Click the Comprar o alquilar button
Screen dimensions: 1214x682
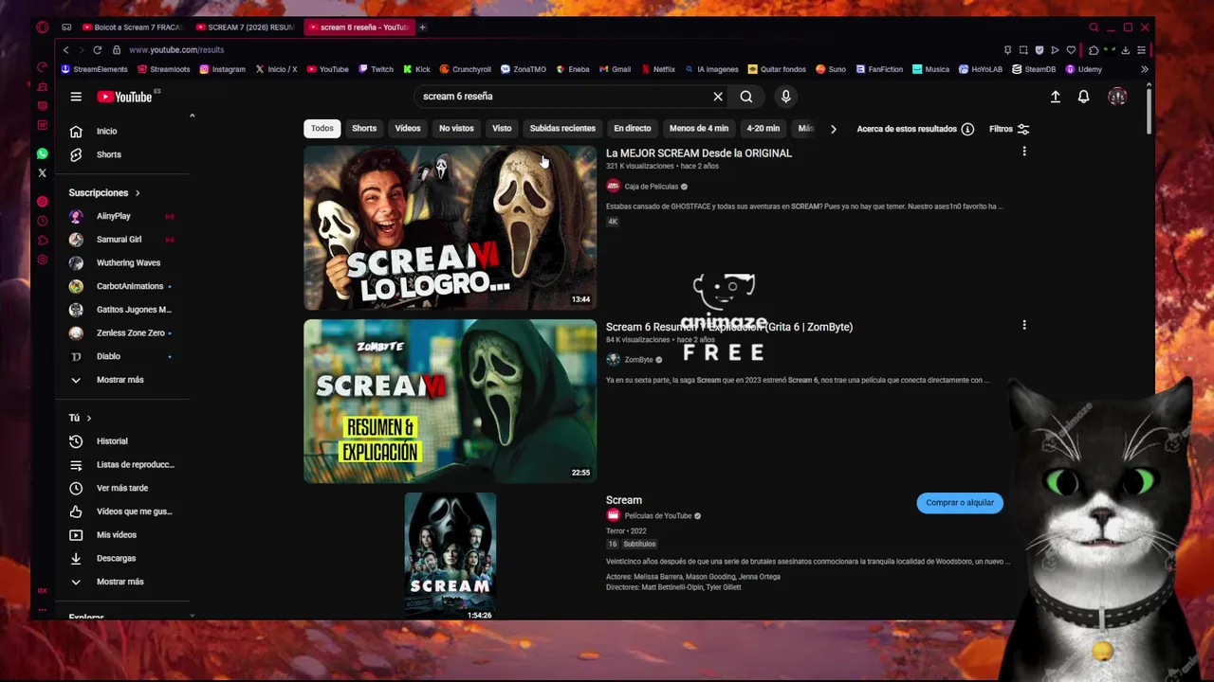point(960,503)
